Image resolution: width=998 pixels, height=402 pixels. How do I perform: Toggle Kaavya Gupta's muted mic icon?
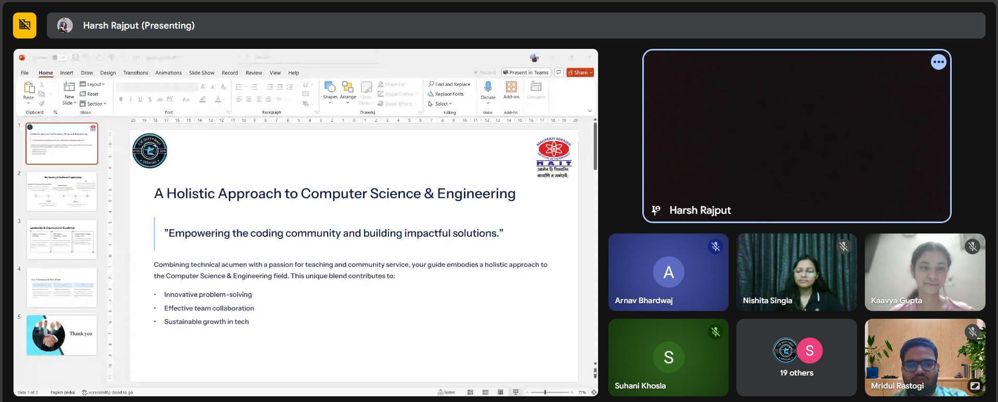973,247
